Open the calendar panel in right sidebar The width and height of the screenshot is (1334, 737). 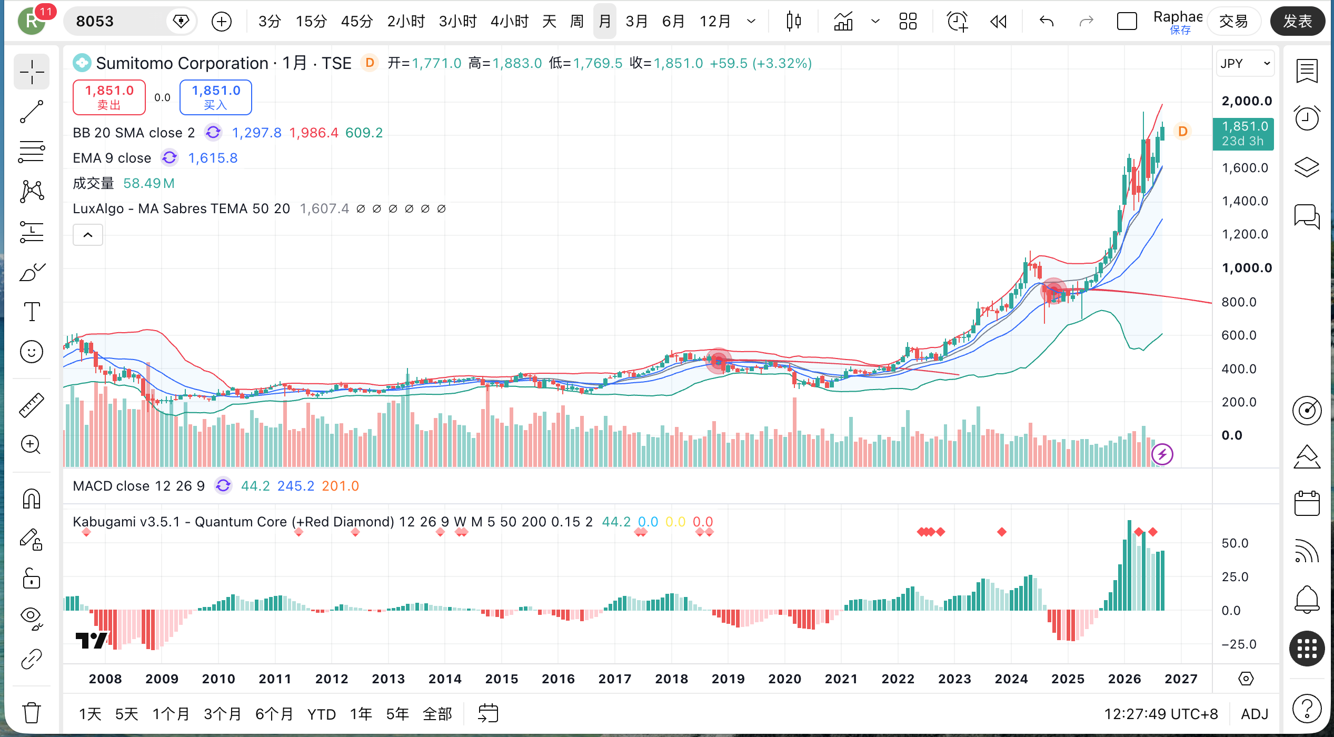point(1307,503)
